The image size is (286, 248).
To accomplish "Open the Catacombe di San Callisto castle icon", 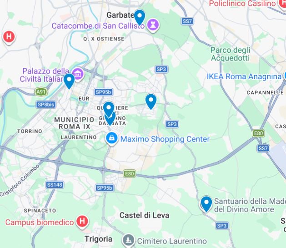I will coord(153,25).
